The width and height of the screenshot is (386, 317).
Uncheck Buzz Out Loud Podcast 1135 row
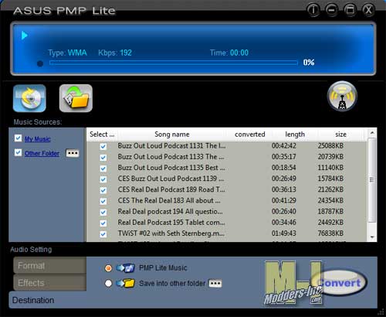pyautogui.click(x=103, y=169)
